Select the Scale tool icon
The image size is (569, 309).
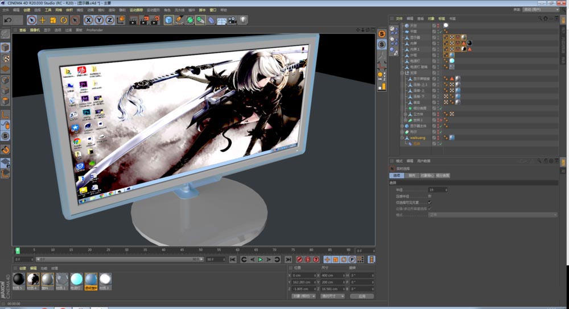[x=53, y=20]
